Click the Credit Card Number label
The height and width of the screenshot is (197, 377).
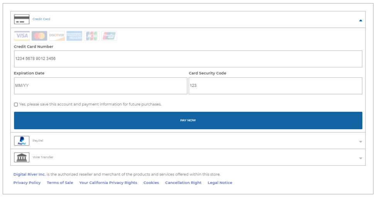pyautogui.click(x=34, y=47)
